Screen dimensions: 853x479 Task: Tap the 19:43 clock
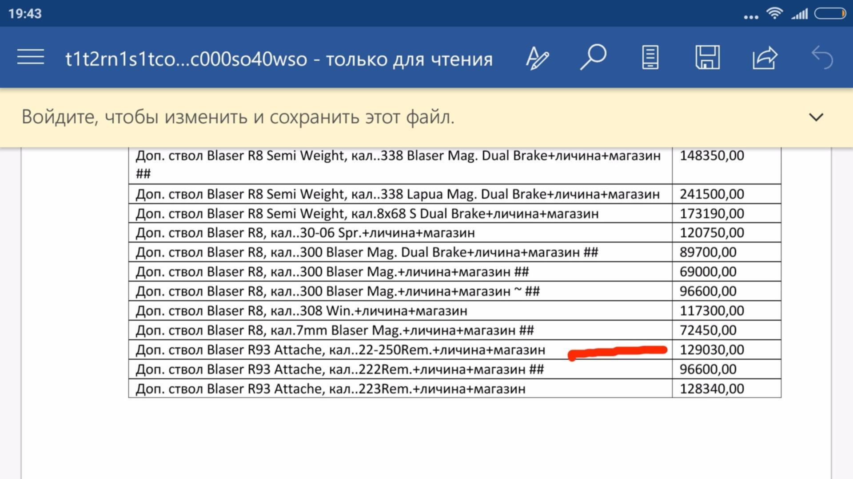click(x=25, y=14)
